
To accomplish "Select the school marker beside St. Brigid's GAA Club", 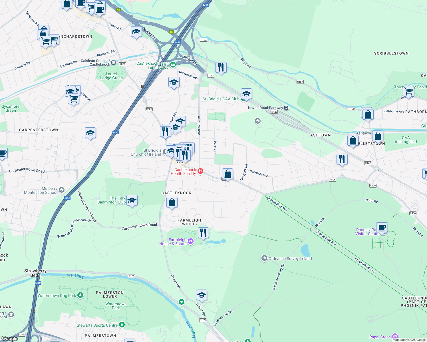I will (x=246, y=94).
